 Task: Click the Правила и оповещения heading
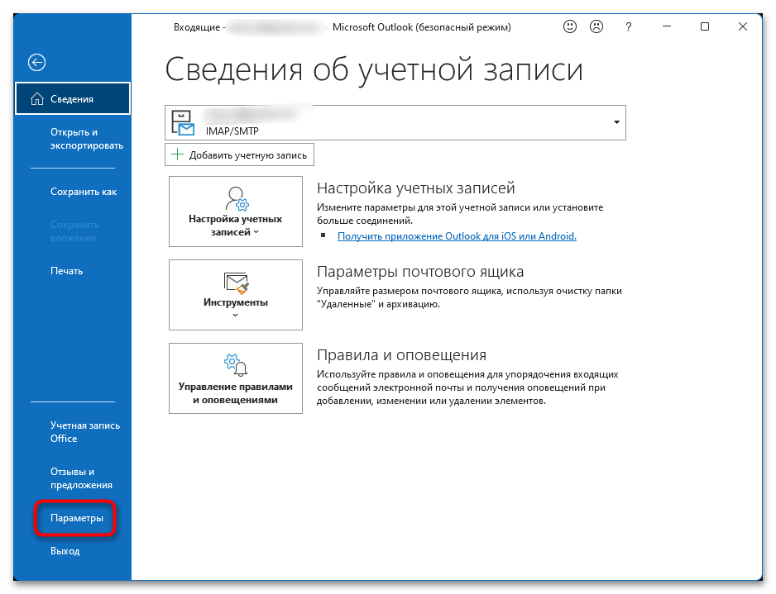[401, 354]
